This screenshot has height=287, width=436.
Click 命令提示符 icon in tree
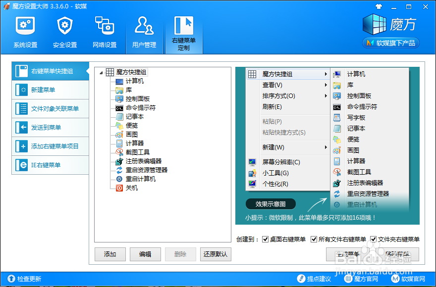tap(119, 108)
